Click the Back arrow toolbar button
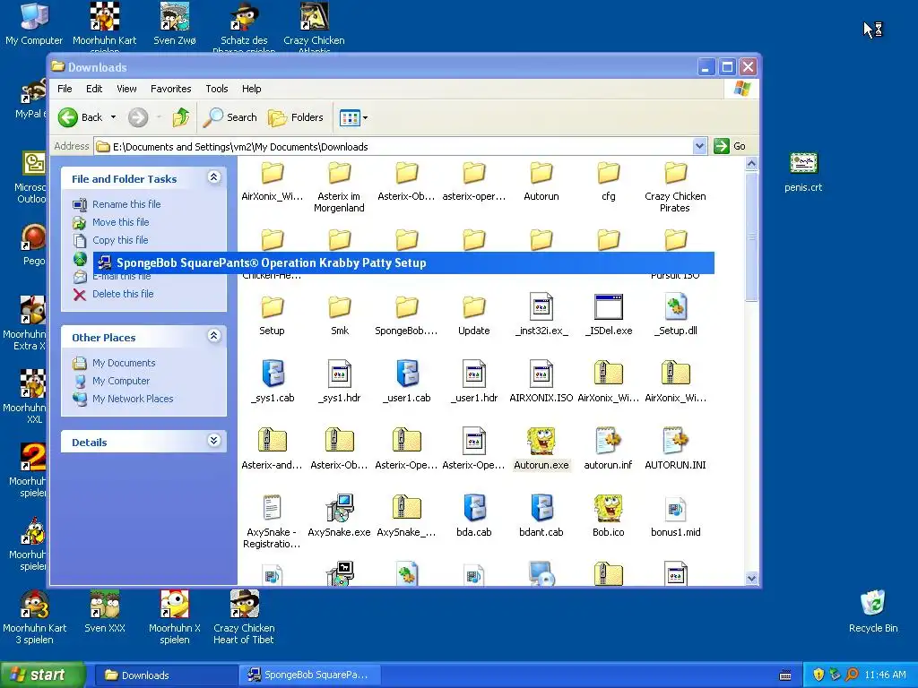Screen dimensions: 918x688 coord(81,117)
